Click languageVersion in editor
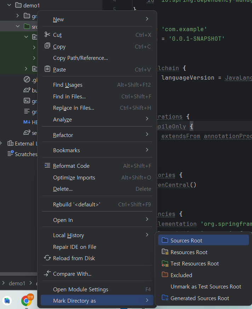 [x=188, y=78]
